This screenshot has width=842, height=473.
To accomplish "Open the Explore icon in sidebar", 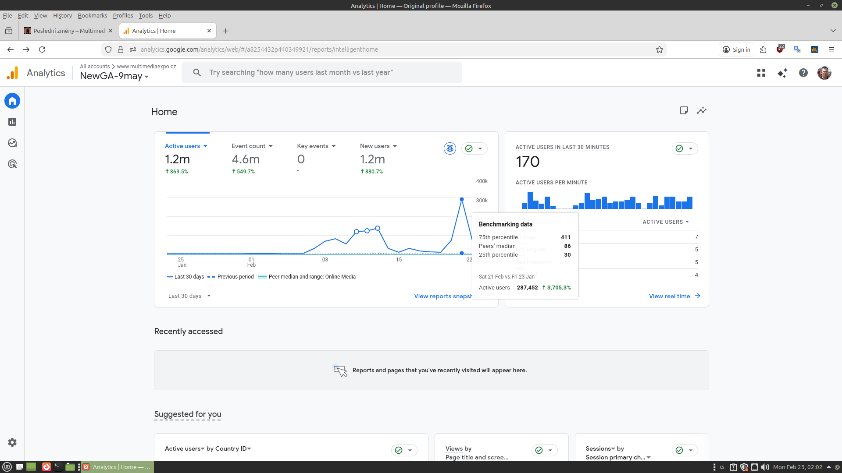I will (x=12, y=143).
